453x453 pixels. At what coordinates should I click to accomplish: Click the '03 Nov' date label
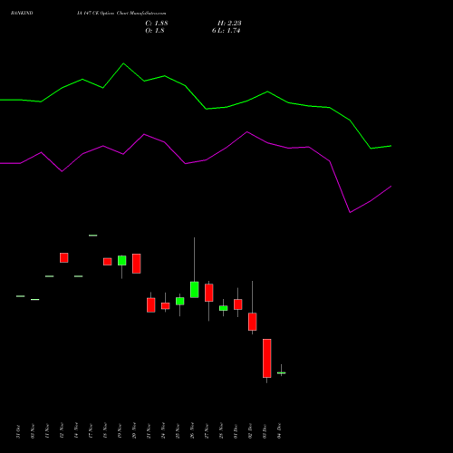[33, 431]
